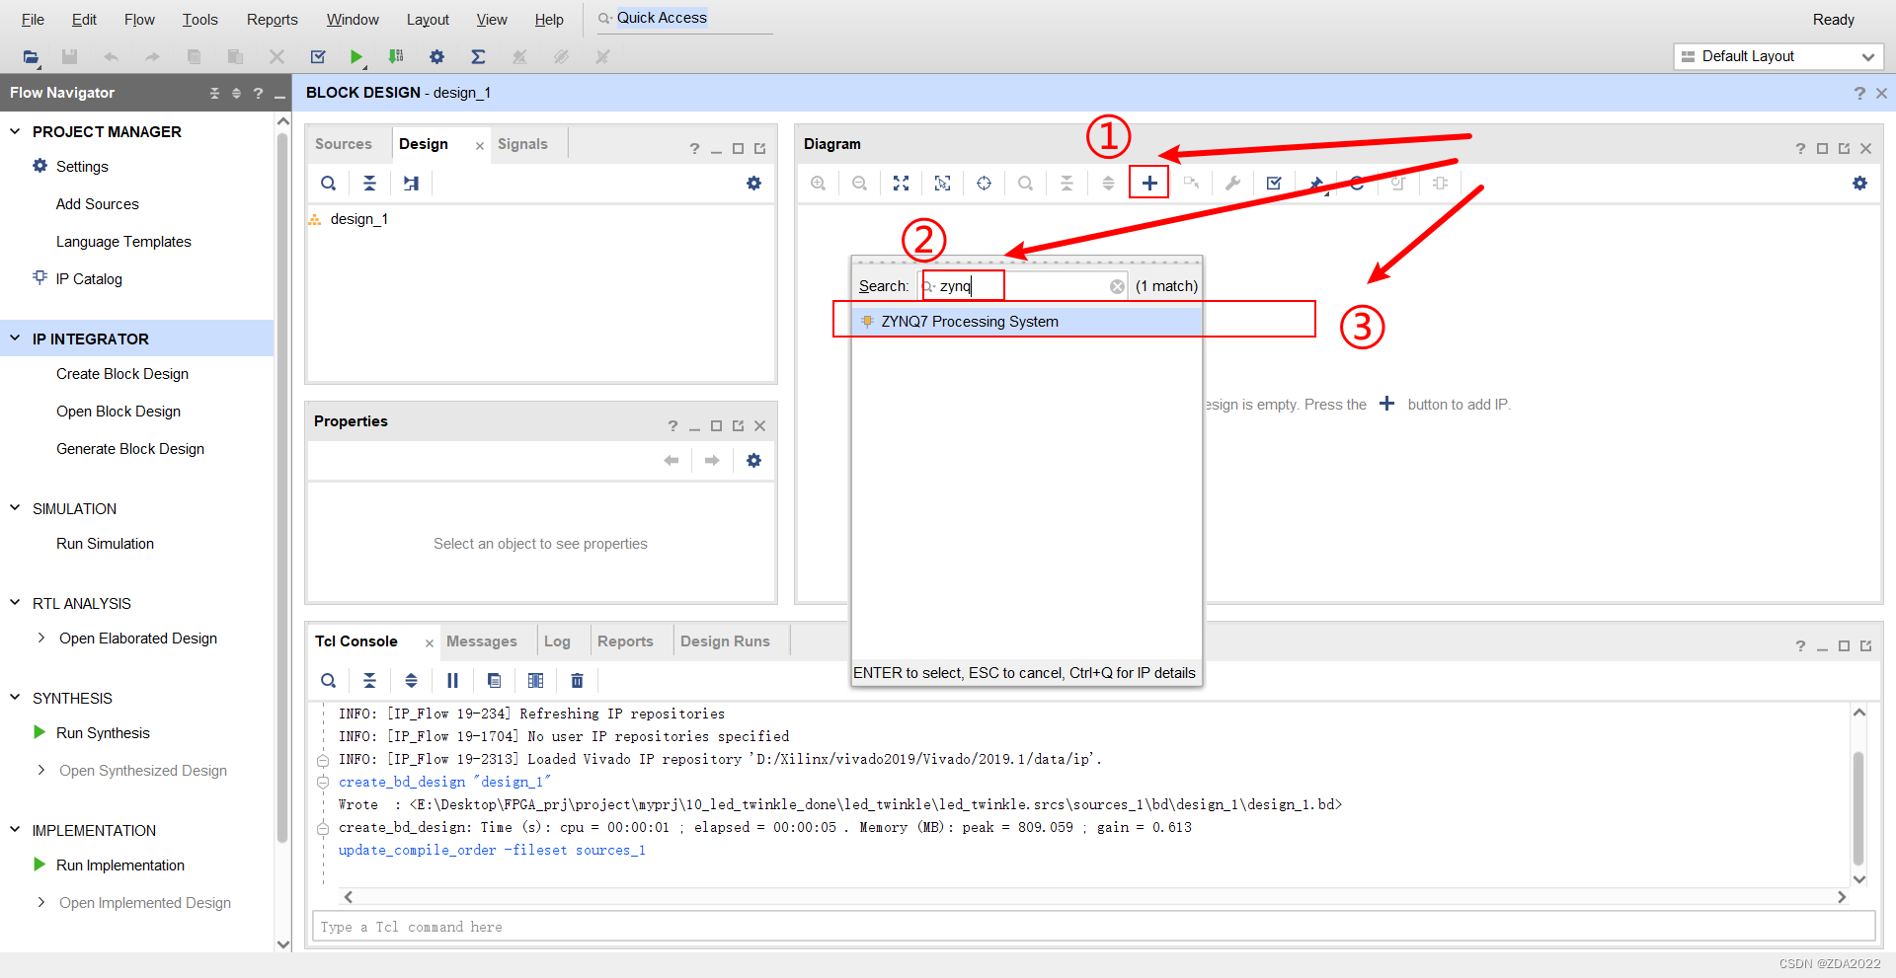Open the File menu

pos(33,20)
